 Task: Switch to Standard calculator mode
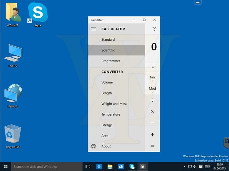point(116,39)
